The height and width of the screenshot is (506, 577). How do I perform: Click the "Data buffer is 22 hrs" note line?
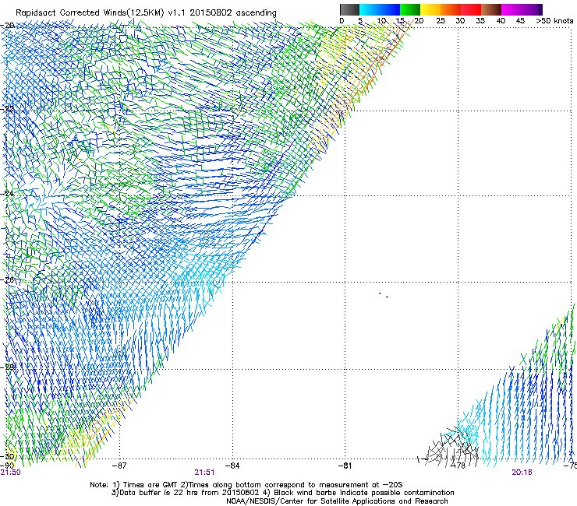tap(282, 493)
